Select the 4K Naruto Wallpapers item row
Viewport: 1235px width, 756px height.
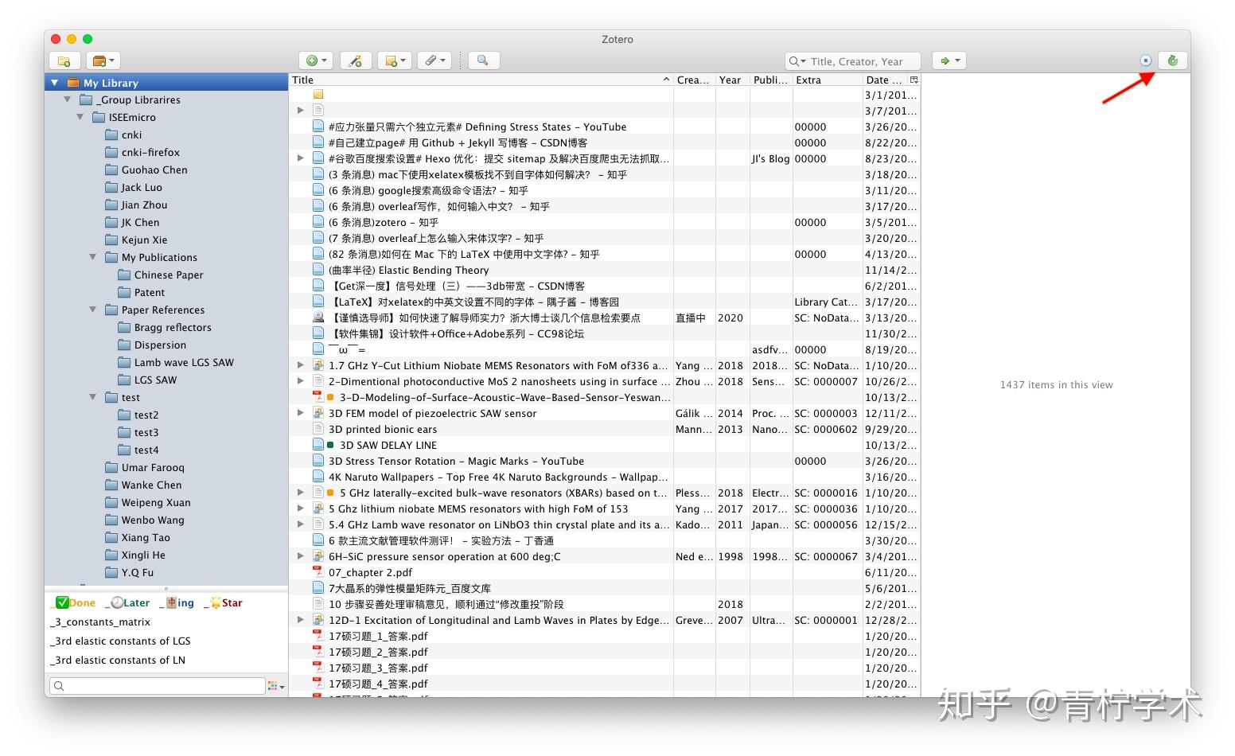coord(604,477)
